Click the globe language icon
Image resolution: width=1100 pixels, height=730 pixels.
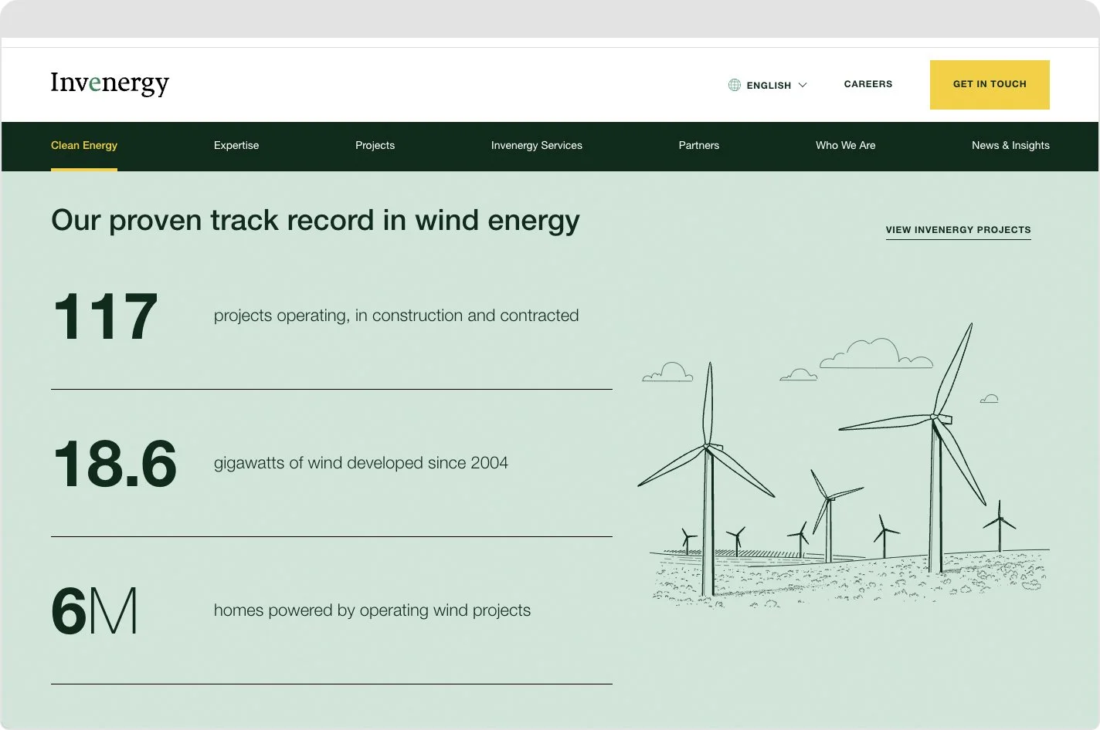(x=735, y=85)
